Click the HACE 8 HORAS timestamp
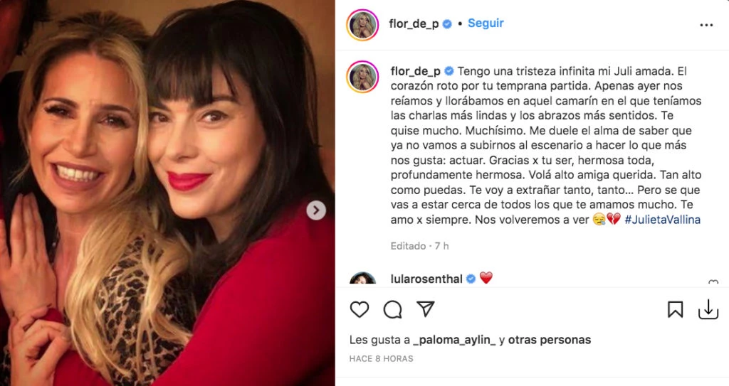 pyautogui.click(x=382, y=358)
